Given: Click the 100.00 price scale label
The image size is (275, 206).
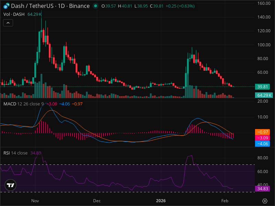Looking at the screenshot, I should (264, 45).
